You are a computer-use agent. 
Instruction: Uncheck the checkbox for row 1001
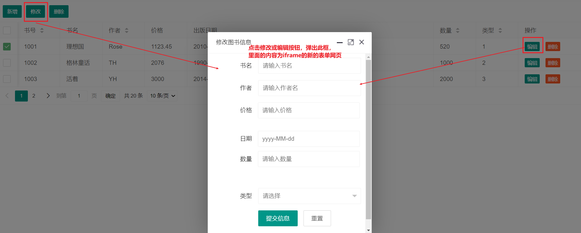7,46
